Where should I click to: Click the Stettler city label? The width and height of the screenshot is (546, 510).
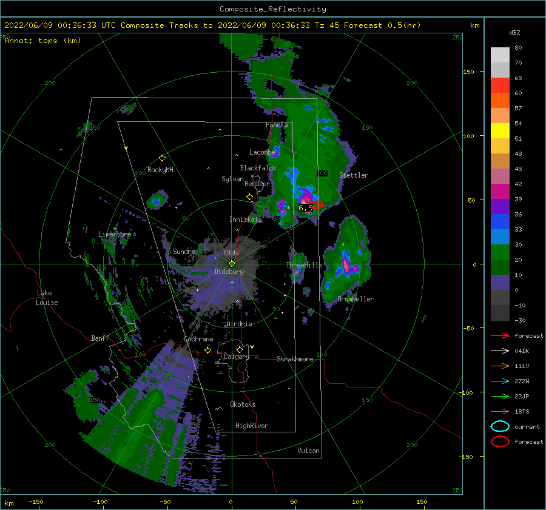(x=354, y=175)
